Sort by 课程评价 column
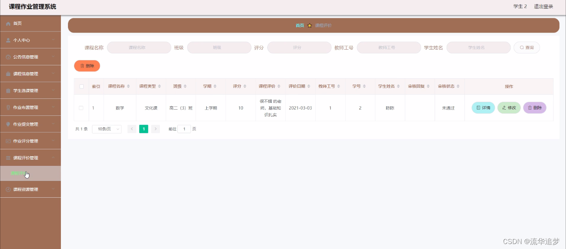The image size is (566, 249). point(279,86)
